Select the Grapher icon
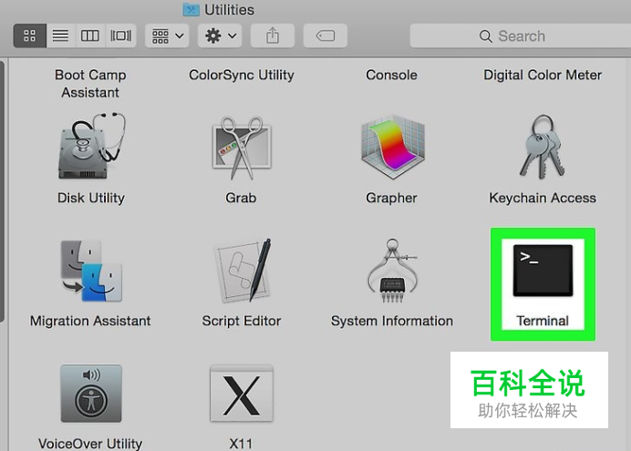Screen dimensions: 631x451 click(x=392, y=147)
